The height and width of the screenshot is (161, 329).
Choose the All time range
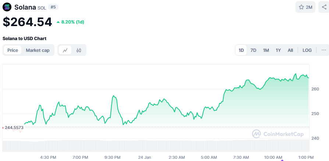(290, 50)
